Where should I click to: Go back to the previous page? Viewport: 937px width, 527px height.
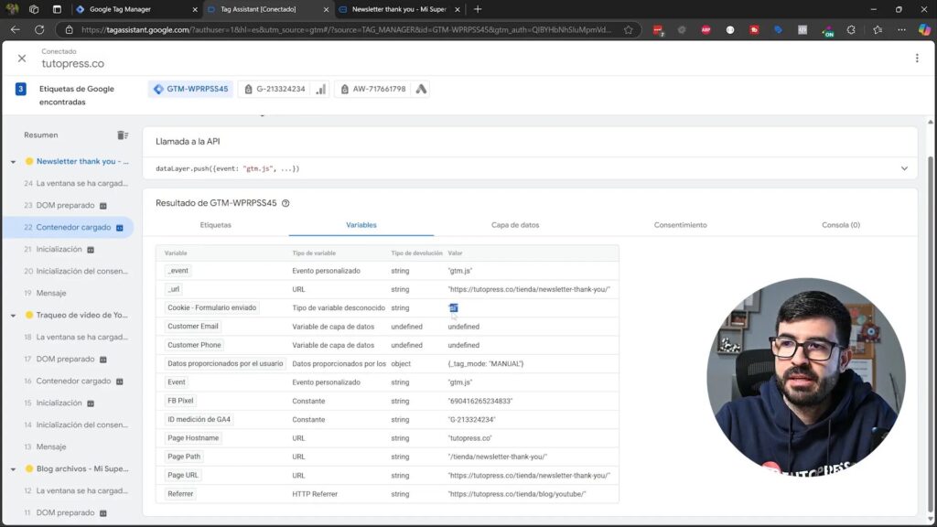tap(16, 30)
